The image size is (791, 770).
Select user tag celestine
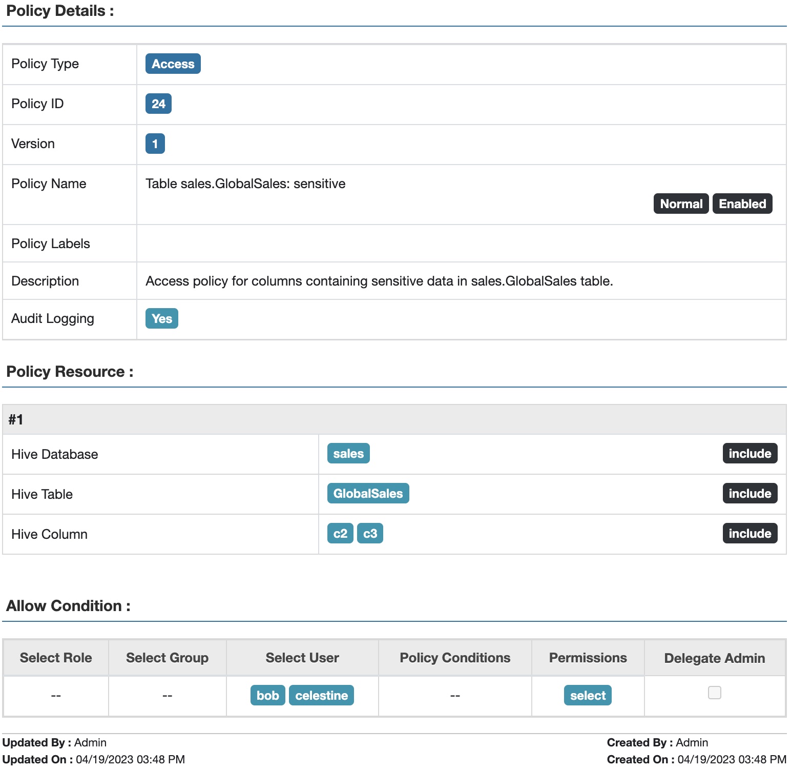click(x=321, y=696)
